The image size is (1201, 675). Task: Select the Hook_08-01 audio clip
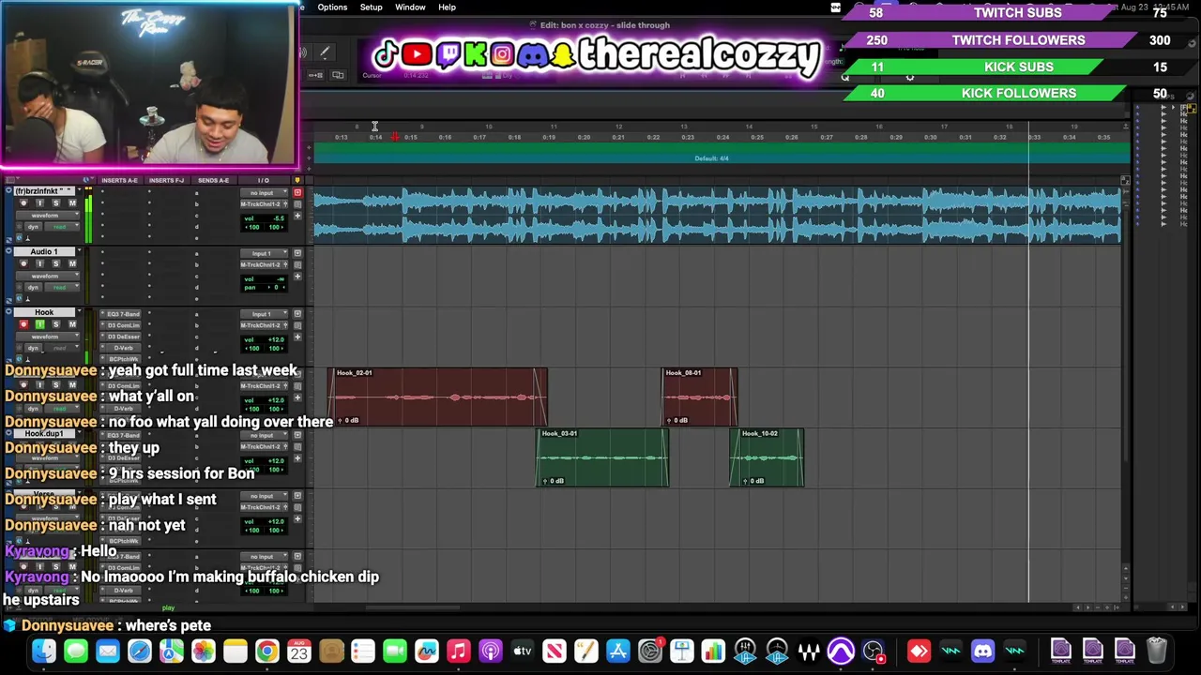pos(699,397)
